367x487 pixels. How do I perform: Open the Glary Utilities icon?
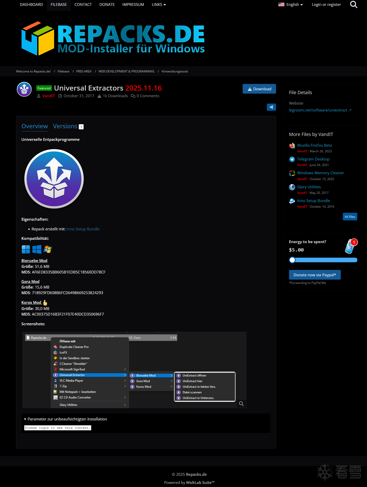click(292, 187)
